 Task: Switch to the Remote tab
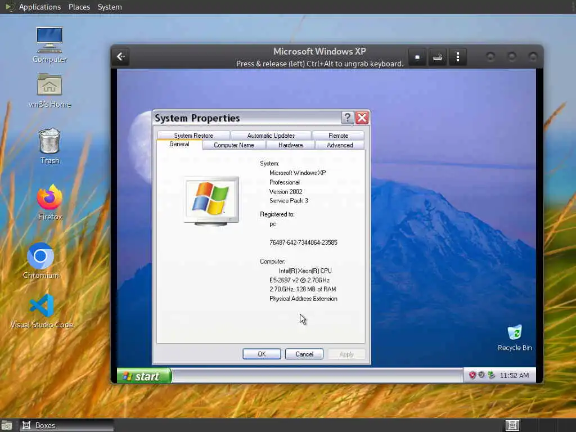pyautogui.click(x=338, y=136)
